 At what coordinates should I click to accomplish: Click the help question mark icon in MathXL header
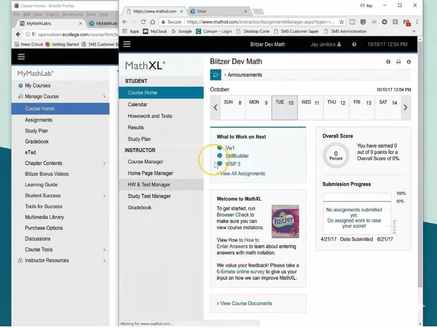coord(354,44)
